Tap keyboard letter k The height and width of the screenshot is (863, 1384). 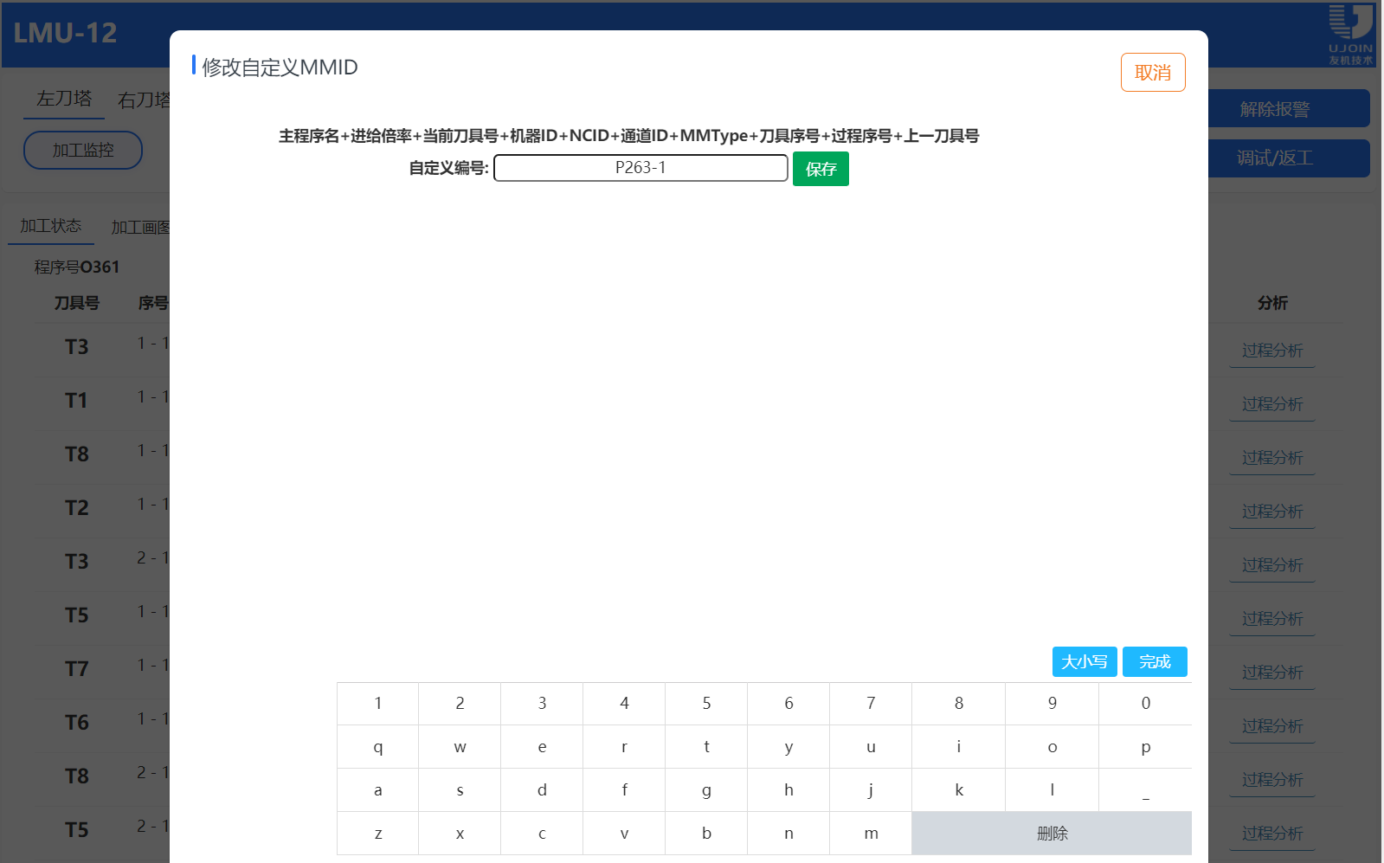pos(959,790)
